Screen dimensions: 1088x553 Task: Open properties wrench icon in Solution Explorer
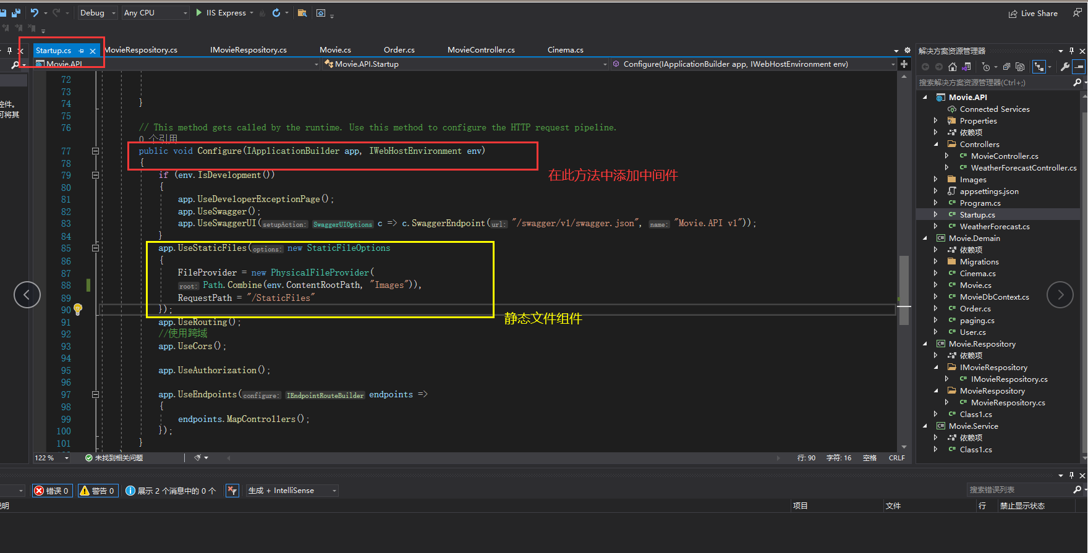(x=1065, y=67)
